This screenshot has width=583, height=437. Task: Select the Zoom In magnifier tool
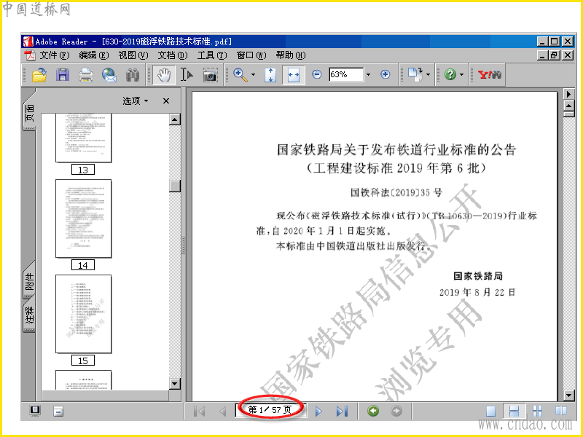point(240,75)
